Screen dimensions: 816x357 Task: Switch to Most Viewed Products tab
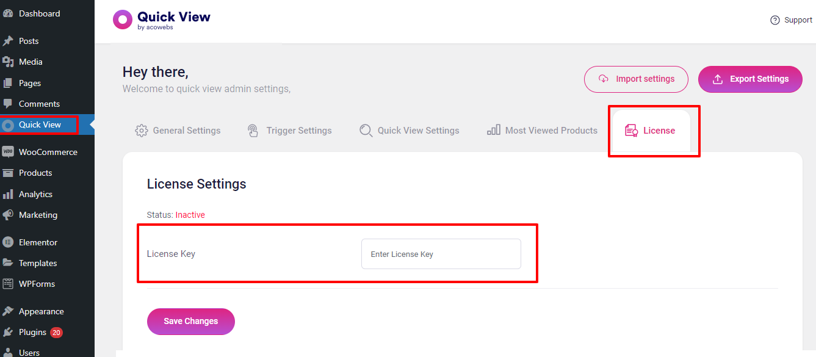[542, 131]
